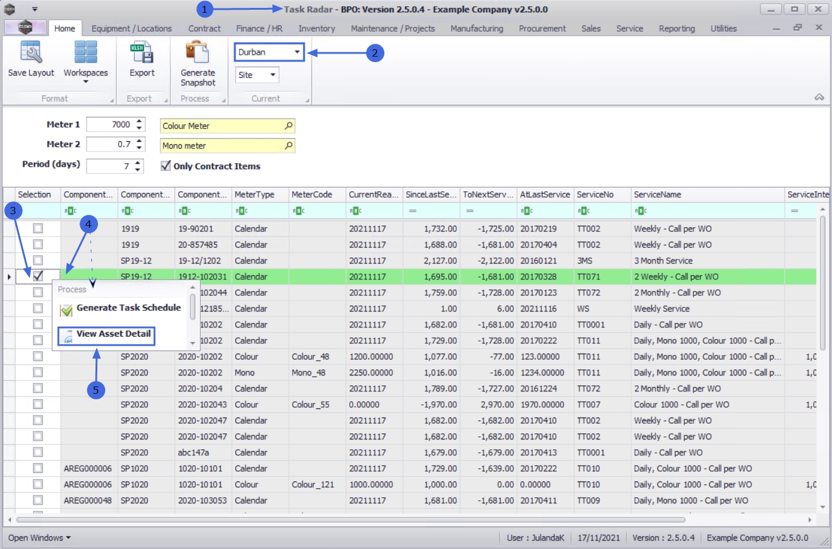Screen dimensions: 832x549
Task: Click the Colour Meter search magnifier icon
Action: point(288,126)
